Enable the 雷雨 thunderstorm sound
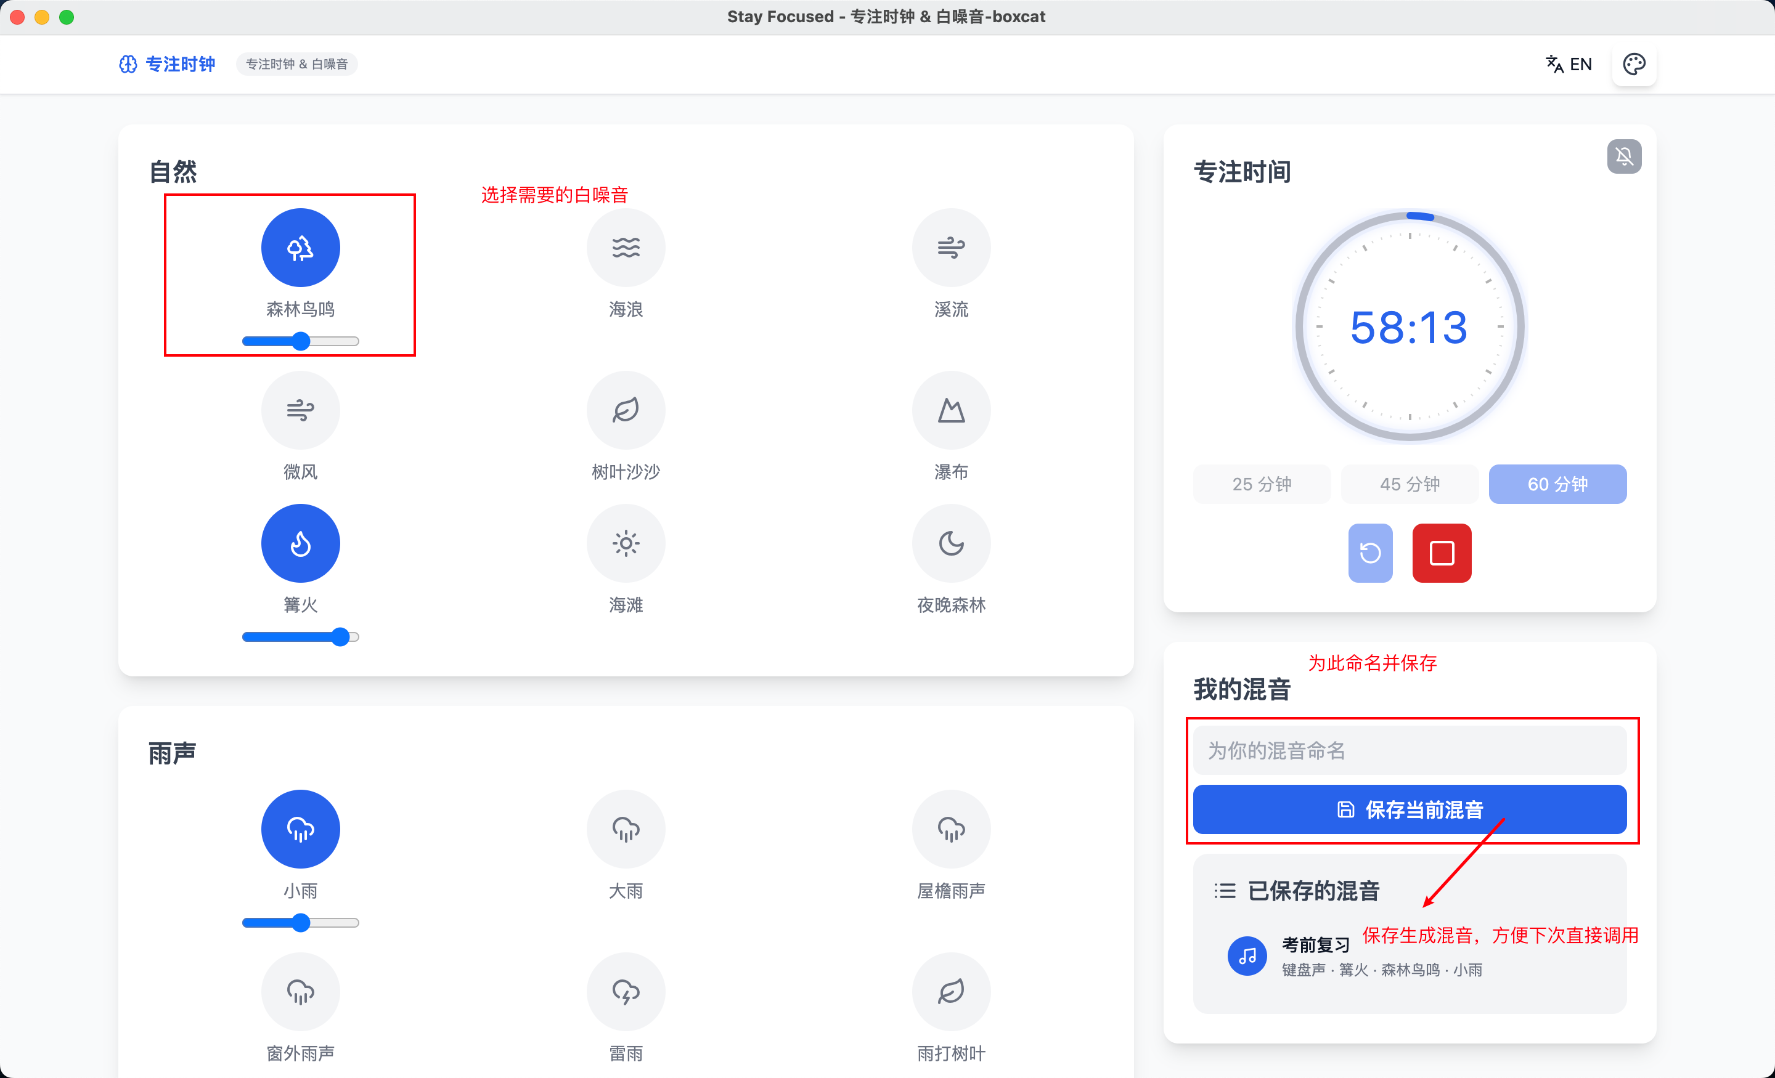 626,992
